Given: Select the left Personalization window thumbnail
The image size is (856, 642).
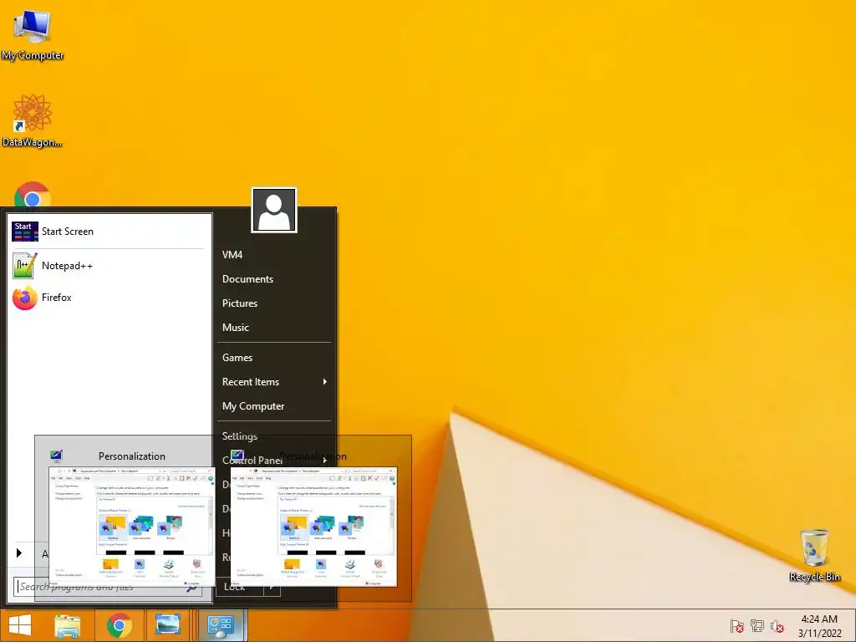Looking at the screenshot, I should pos(131,527).
